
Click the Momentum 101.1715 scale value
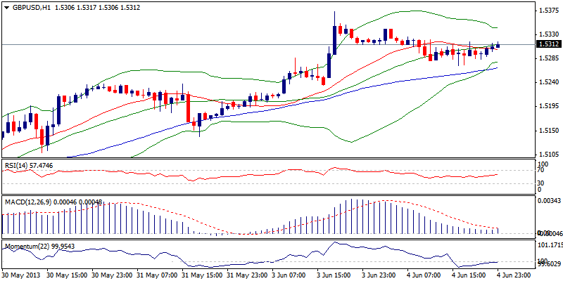click(x=549, y=245)
